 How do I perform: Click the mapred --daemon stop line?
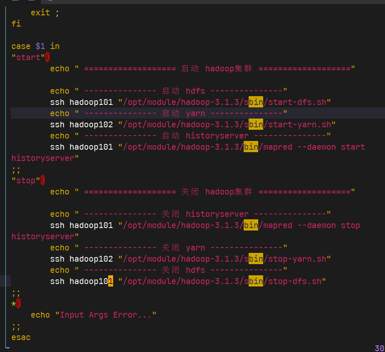pos(186,231)
